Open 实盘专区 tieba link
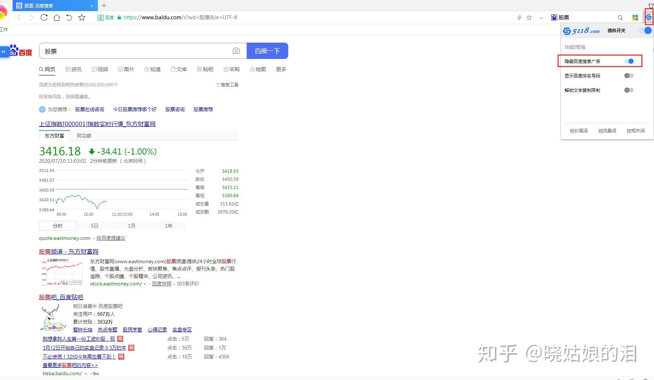Viewport: 654px width, 380px height. coord(182,330)
